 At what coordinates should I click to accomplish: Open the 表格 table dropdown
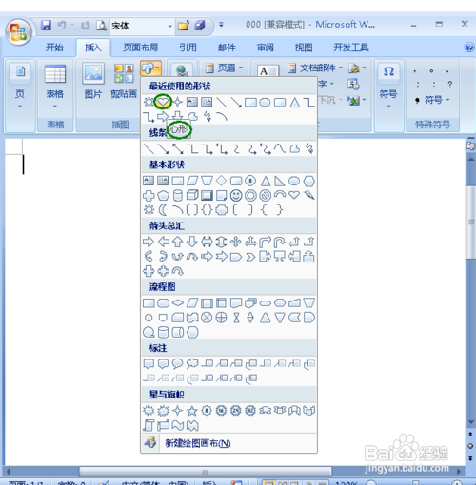pyautogui.click(x=55, y=86)
